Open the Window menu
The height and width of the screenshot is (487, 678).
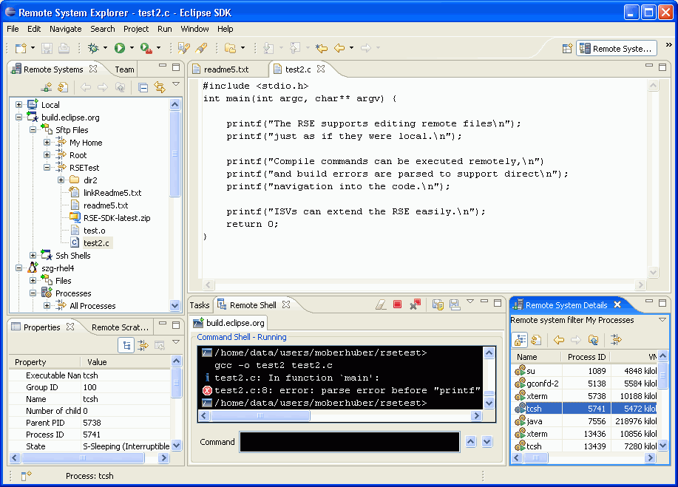(x=194, y=29)
